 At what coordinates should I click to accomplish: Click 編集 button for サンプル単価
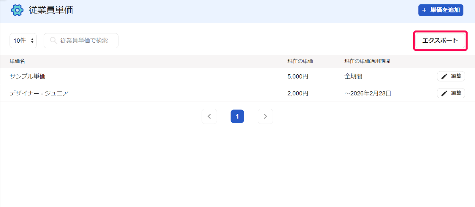[x=451, y=76]
